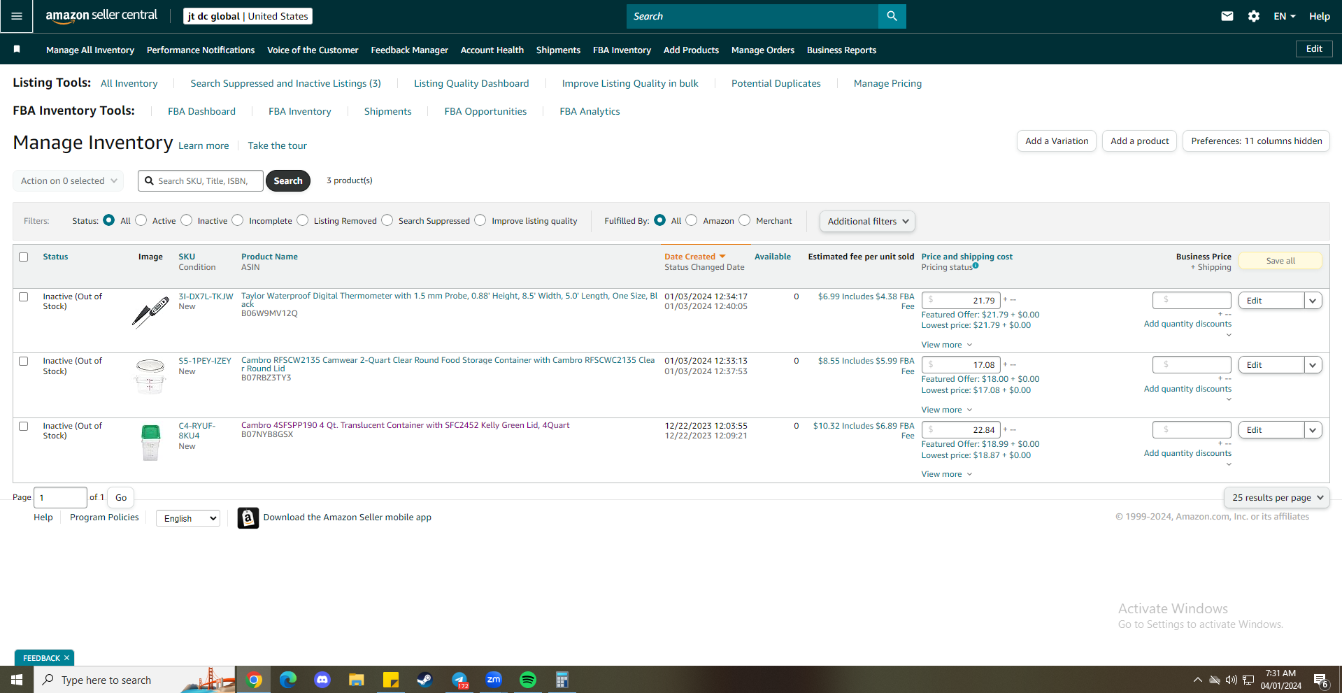Open Telegram from taskbar
Viewport: 1342px width, 693px height.
click(459, 680)
